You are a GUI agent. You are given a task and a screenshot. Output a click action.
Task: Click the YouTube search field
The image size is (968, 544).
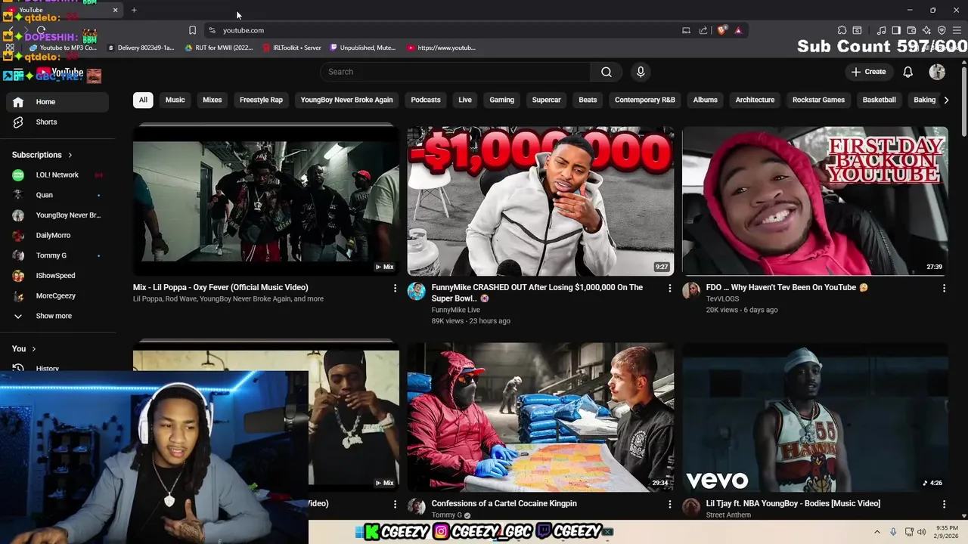(456, 72)
